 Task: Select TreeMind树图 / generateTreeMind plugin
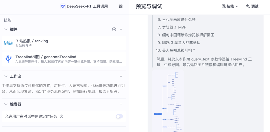coord(64,59)
